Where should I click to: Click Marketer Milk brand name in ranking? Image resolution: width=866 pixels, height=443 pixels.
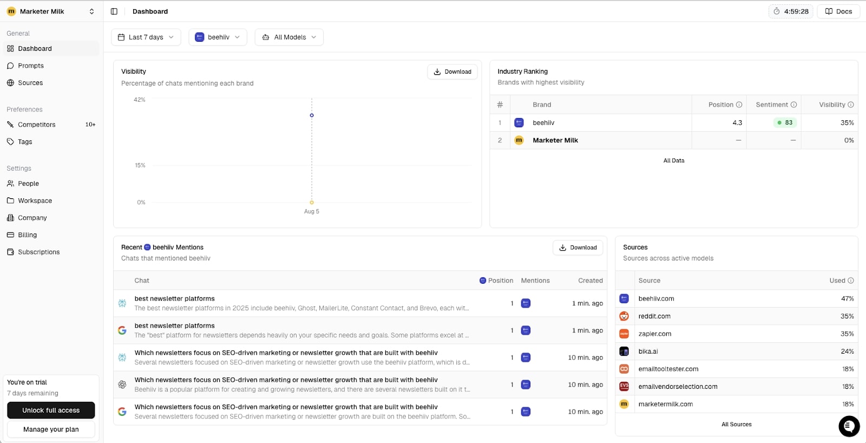click(555, 140)
